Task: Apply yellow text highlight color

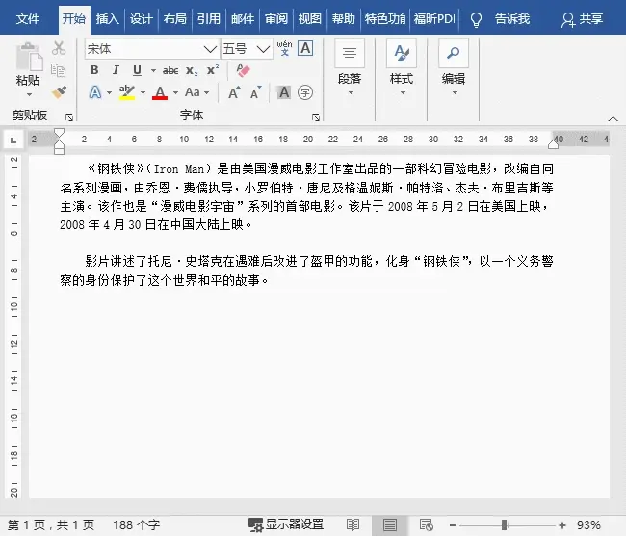Action: 127,92
